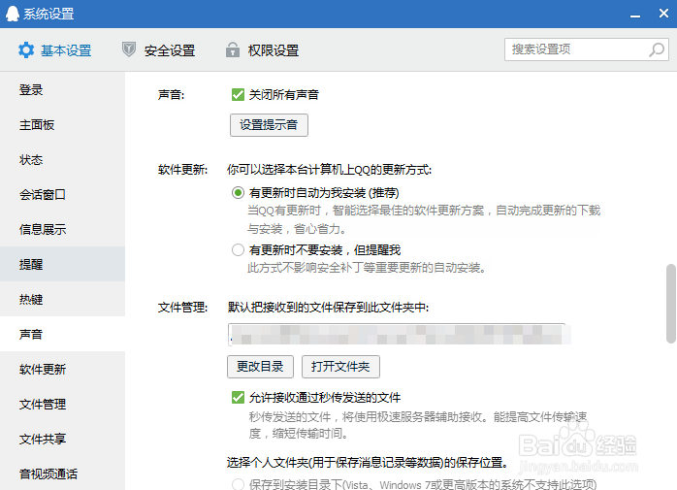Select 文件管理 in the sidebar

(x=63, y=404)
